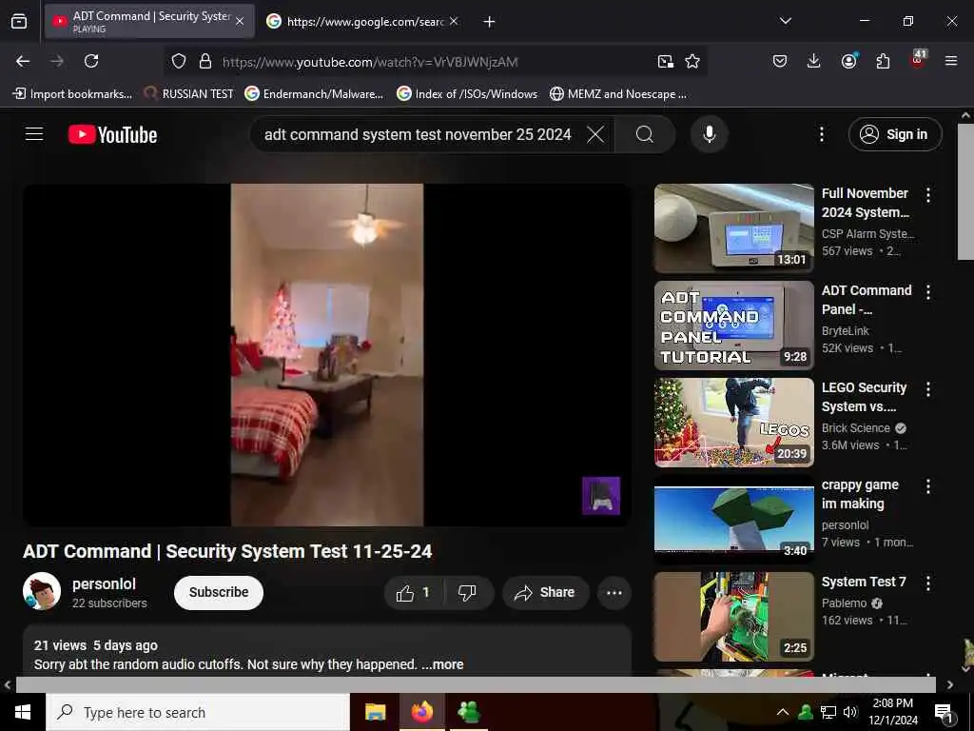
Task: Play ADT Command Panel Tutorial thumbnail
Action: [734, 326]
